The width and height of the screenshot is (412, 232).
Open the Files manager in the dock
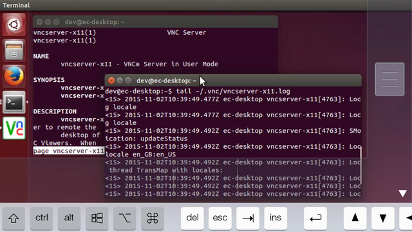(x=14, y=50)
